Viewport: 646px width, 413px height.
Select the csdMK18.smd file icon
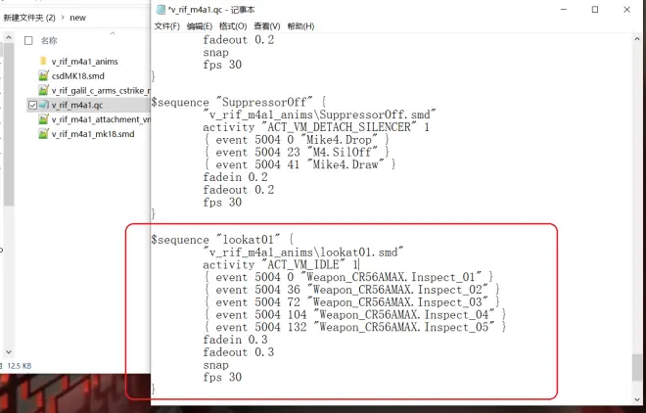tap(43, 75)
